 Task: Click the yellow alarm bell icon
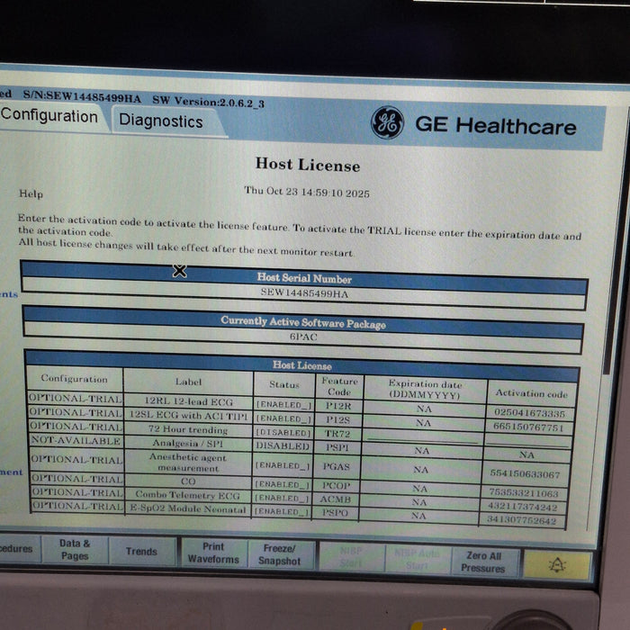click(x=557, y=565)
